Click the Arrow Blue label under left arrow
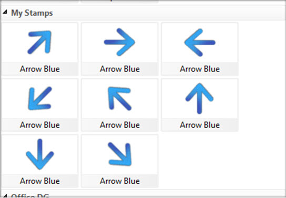Screen dimensions: 286x198 click(200, 69)
